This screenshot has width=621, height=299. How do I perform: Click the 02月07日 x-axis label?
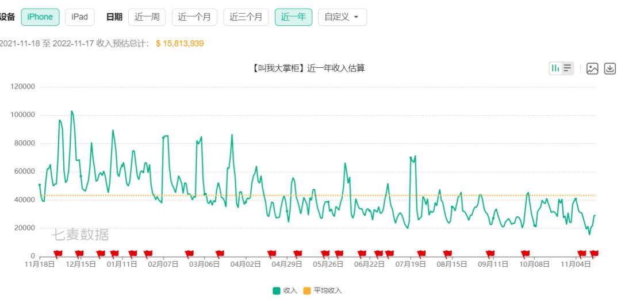[163, 264]
